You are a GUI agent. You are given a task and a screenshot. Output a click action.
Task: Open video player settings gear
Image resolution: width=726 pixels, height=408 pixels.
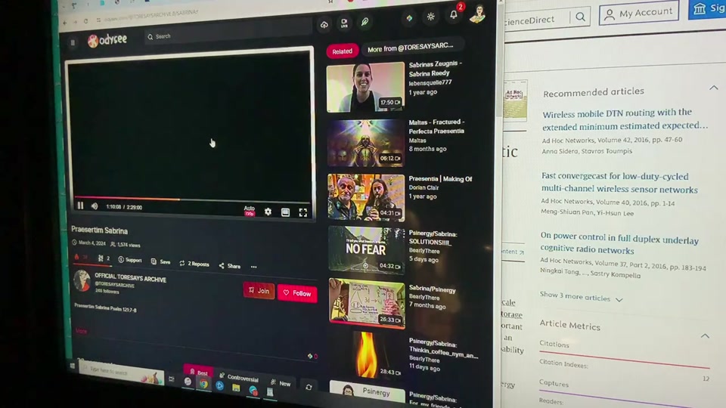click(268, 212)
